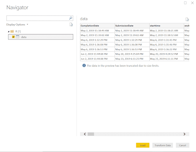
Task: Click starttime cell May 6, 2019 1:35:46 PM
Action: [x=167, y=45]
